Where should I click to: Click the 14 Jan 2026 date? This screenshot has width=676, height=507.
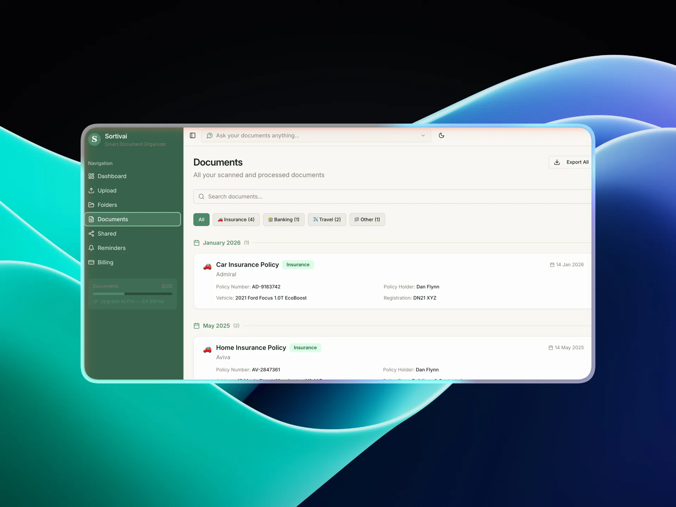pyautogui.click(x=567, y=265)
